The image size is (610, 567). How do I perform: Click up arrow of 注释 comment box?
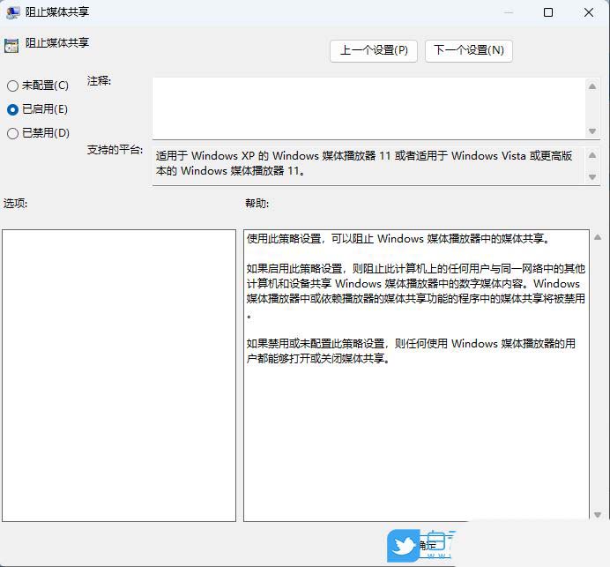click(593, 86)
